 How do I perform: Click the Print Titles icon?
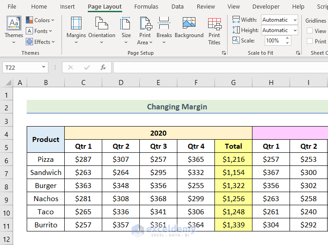[214, 24]
